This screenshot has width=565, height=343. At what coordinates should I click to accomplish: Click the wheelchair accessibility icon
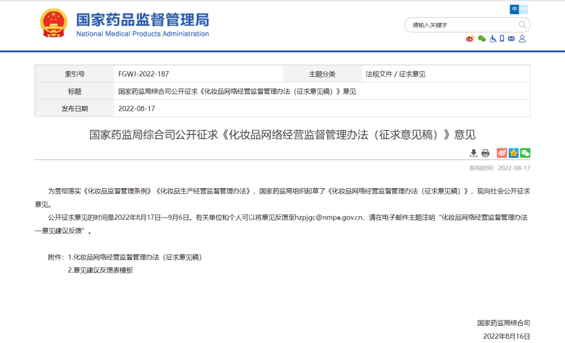pos(493,39)
